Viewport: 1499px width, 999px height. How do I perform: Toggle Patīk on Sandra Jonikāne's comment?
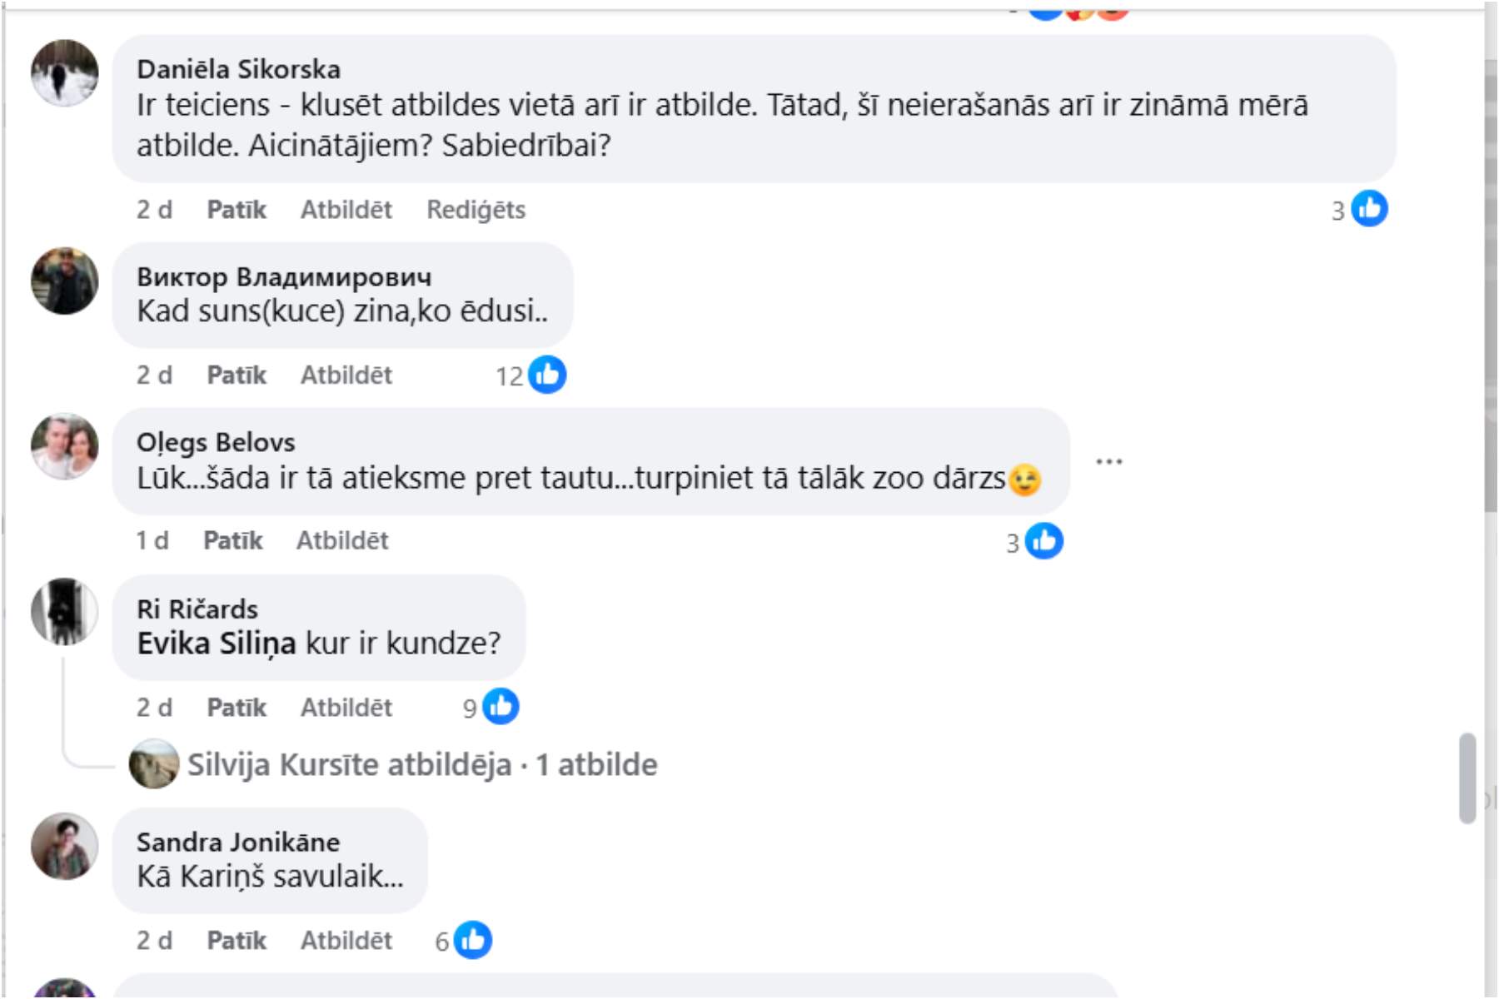(x=237, y=940)
